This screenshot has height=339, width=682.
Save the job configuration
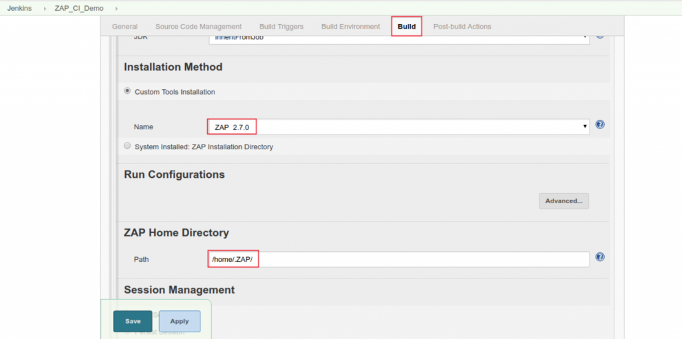133,321
